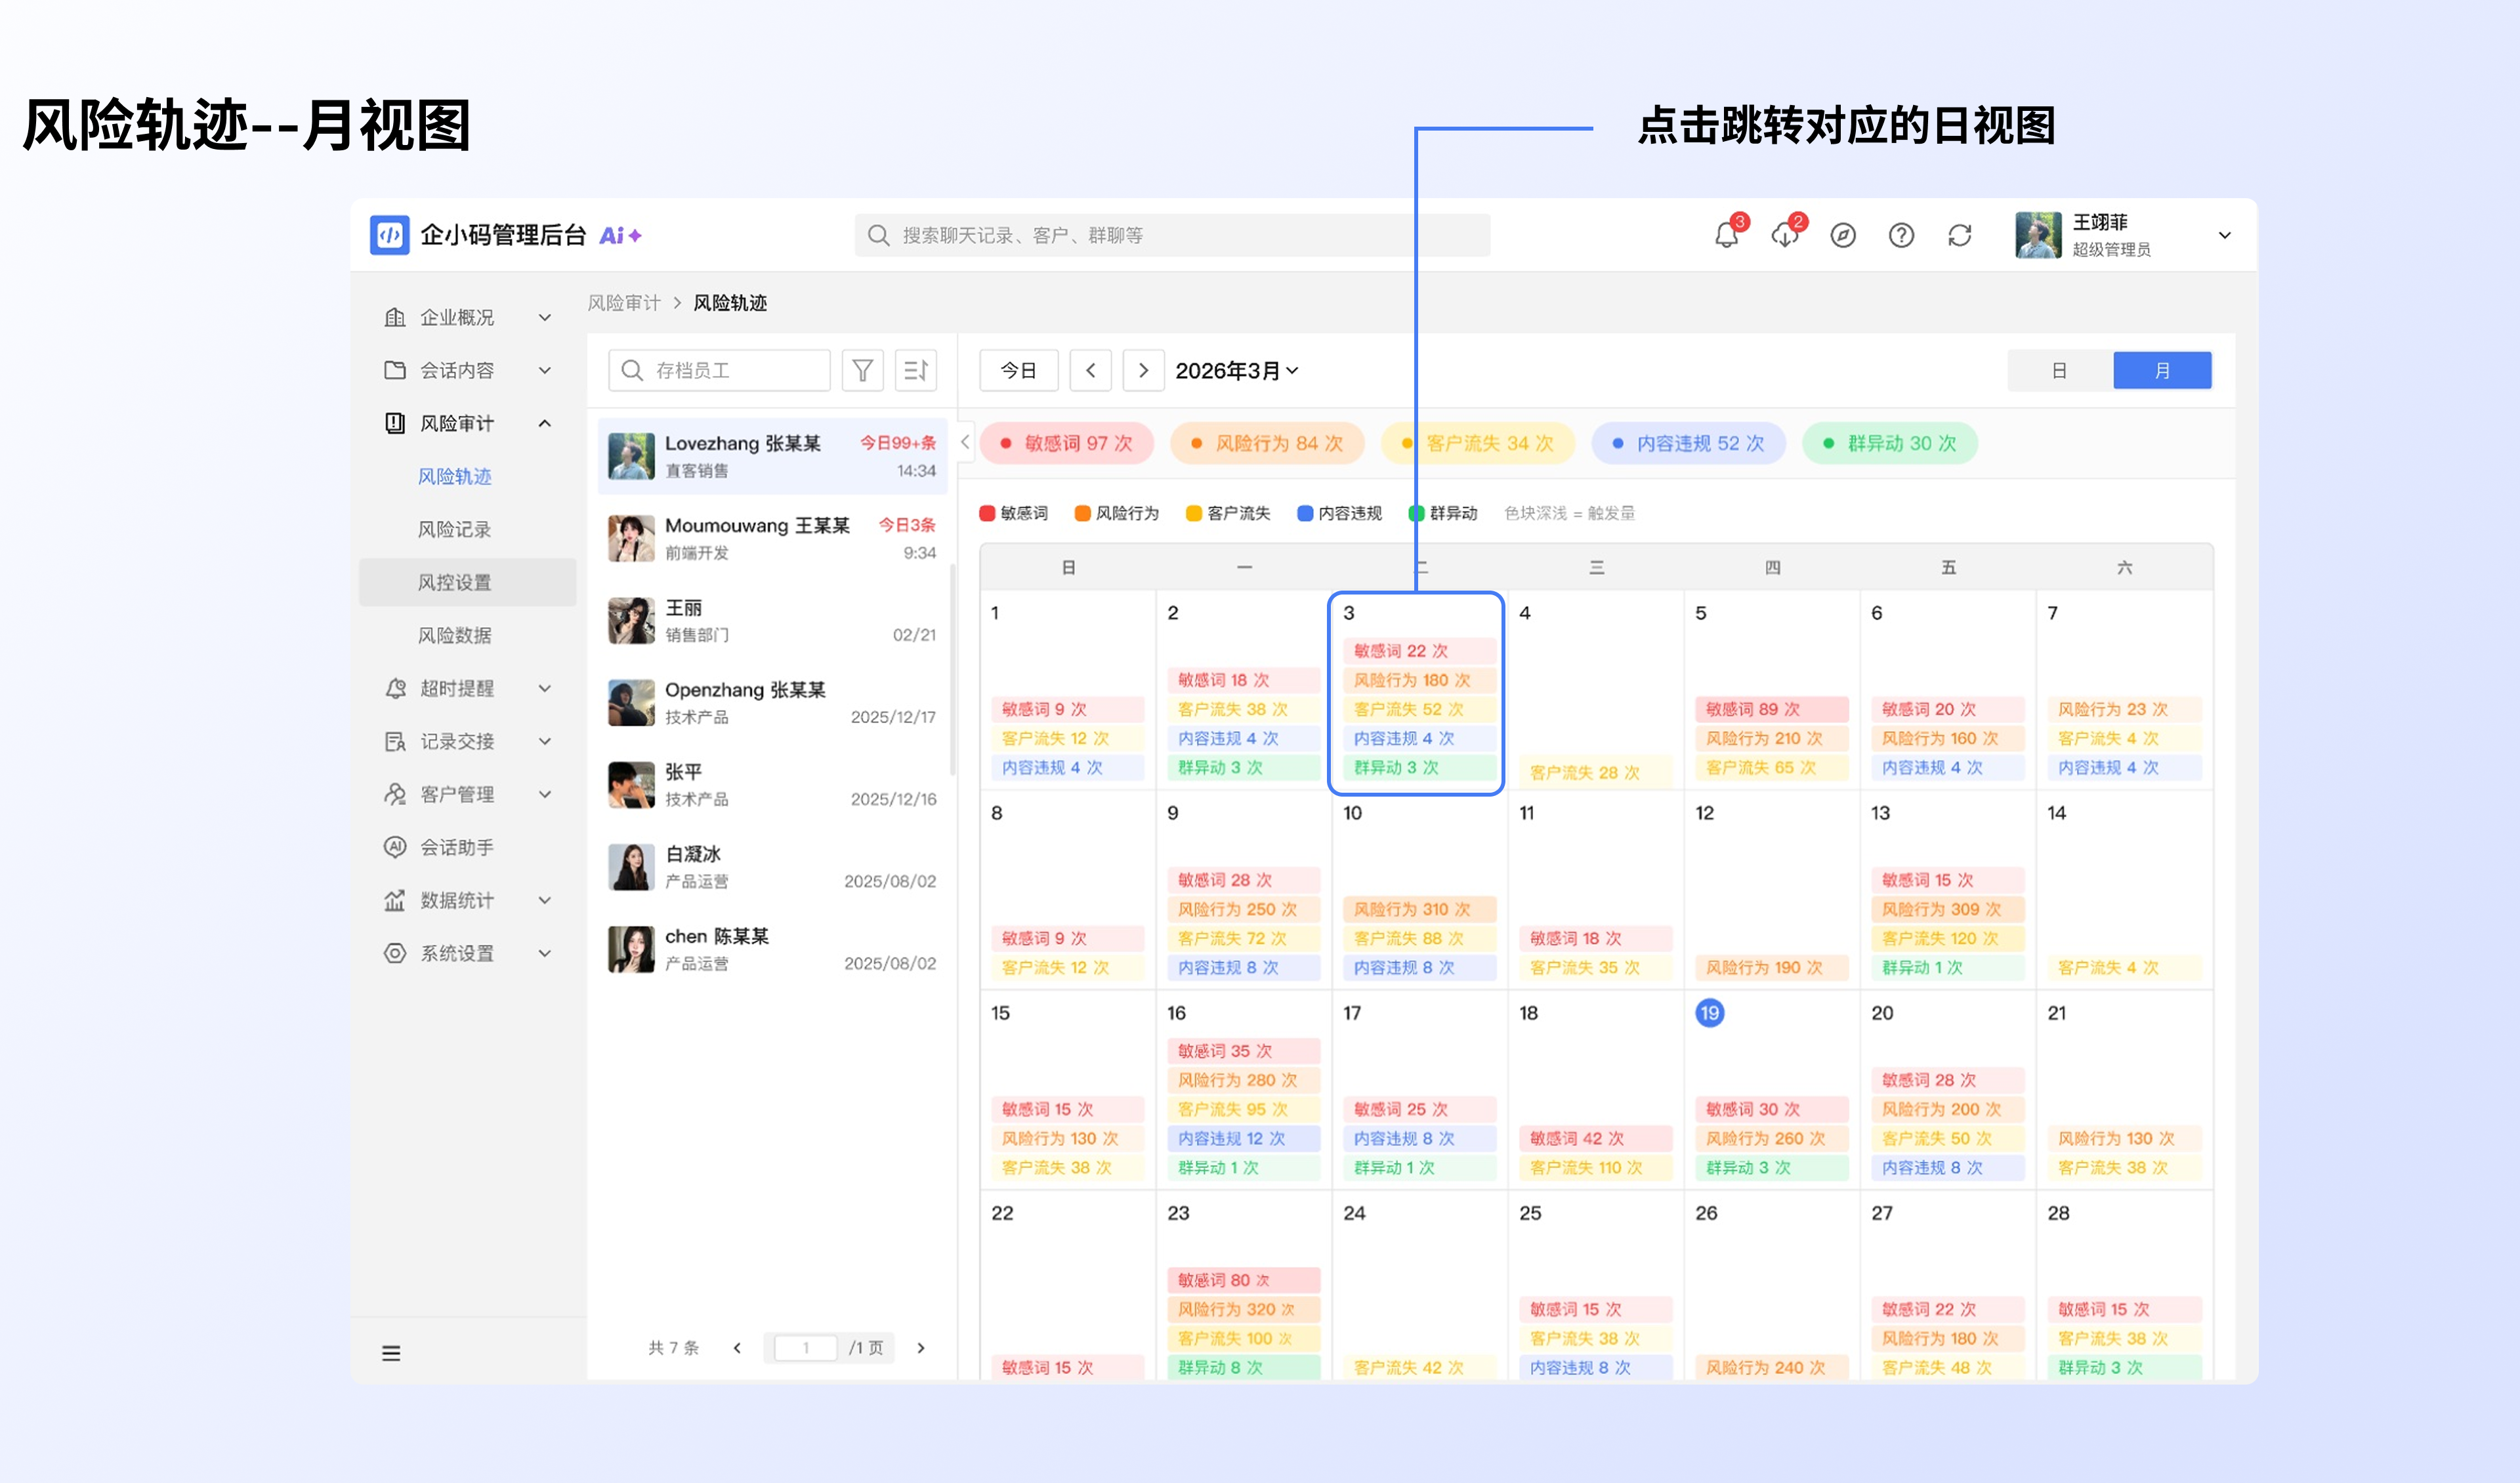Click the 存档员工 search field
Image resolution: width=2520 pixels, height=1483 pixels.
(719, 370)
